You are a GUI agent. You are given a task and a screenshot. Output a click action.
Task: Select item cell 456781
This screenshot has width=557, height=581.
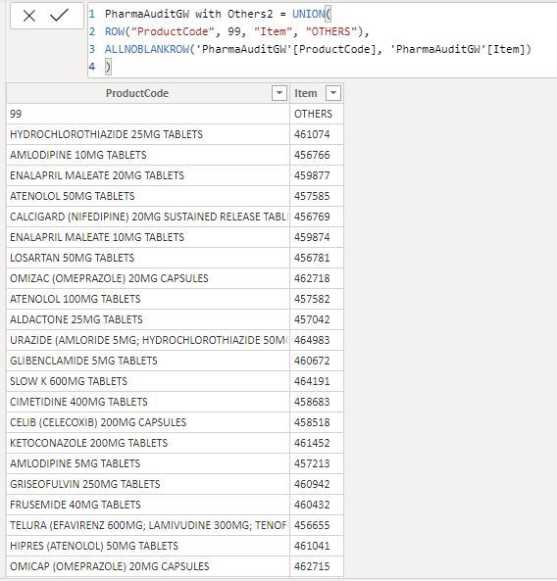(x=317, y=258)
